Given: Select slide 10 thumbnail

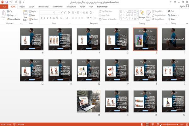Looking at the screenshot, I should pyautogui.click(x=89, y=70).
